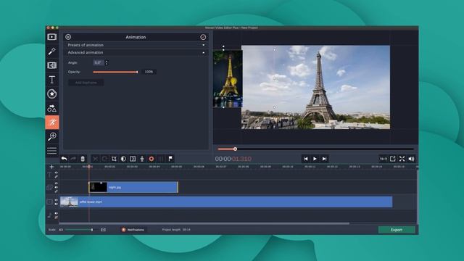
Task: Click the preview seek bar handle
Action: click(235, 149)
